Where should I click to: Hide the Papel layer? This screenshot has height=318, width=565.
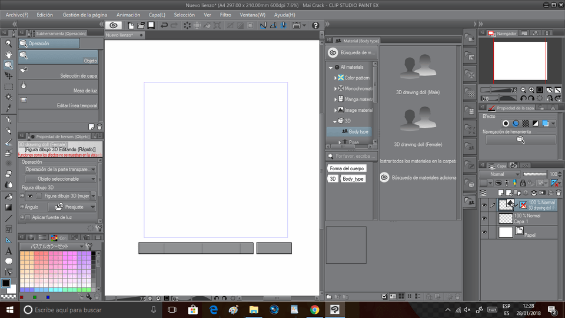(484, 232)
